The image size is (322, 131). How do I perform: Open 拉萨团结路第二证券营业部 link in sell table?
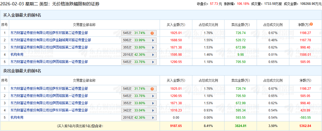tap(49, 103)
